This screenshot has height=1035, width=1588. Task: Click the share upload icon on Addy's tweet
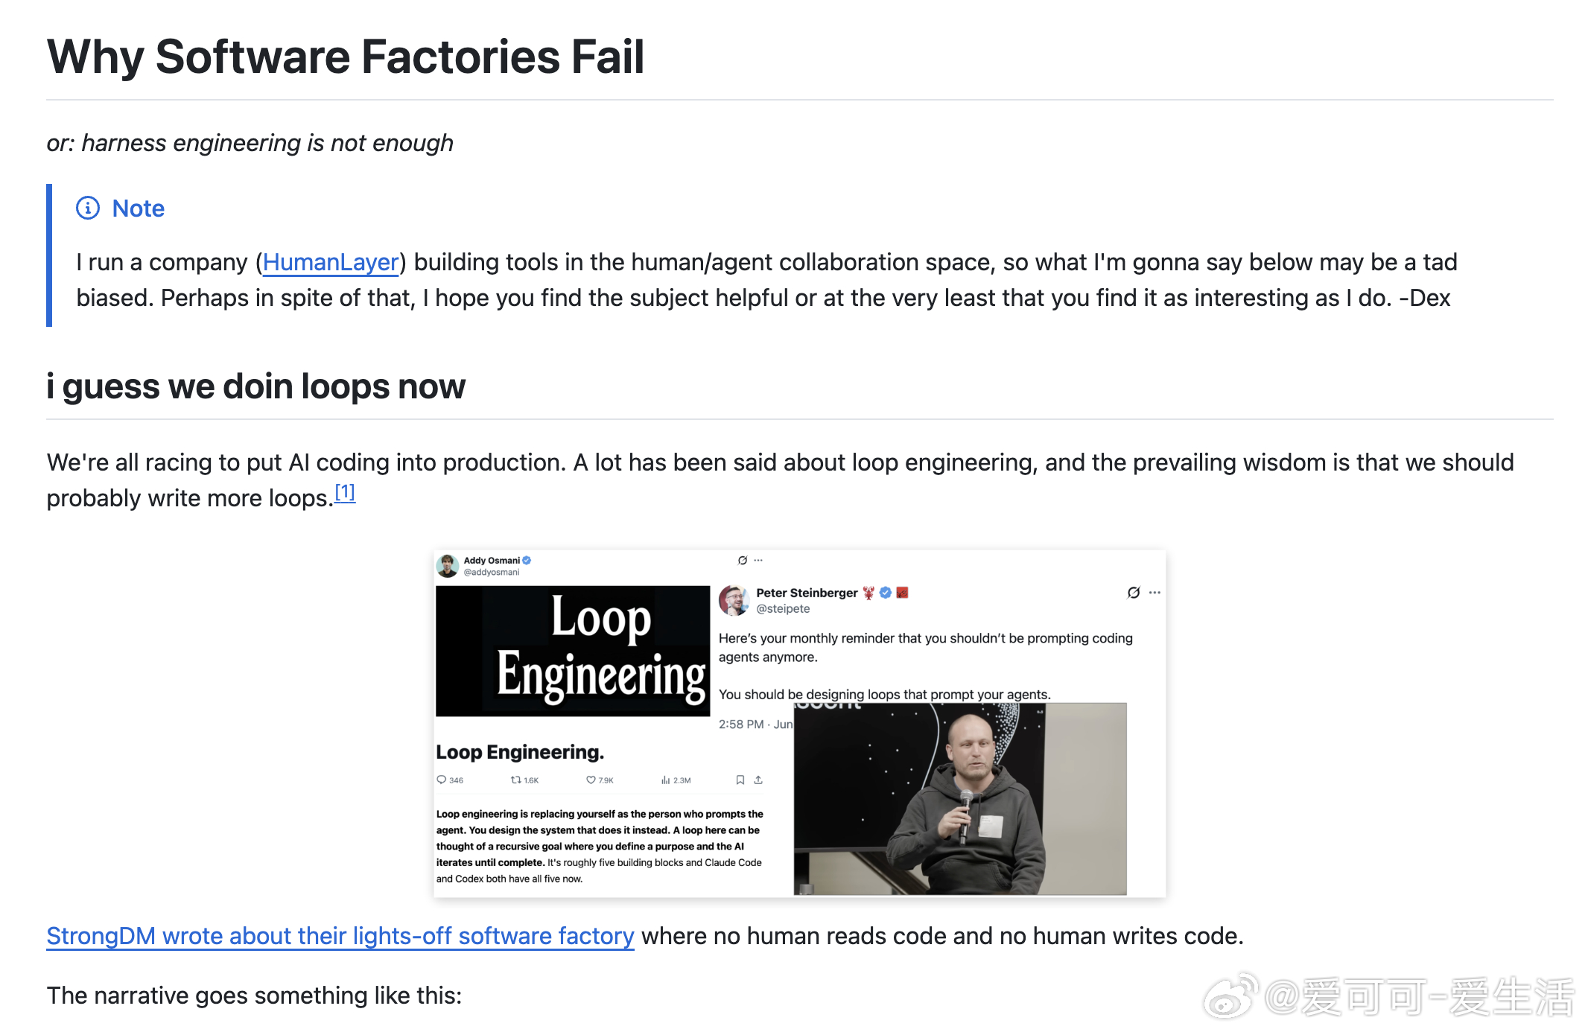758,780
